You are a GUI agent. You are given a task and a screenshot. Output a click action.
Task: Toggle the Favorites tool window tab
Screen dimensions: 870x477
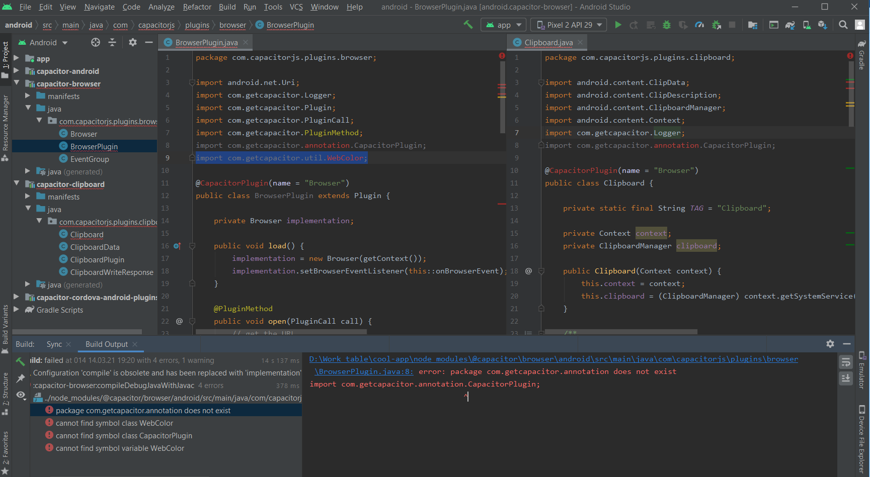coord(5,452)
